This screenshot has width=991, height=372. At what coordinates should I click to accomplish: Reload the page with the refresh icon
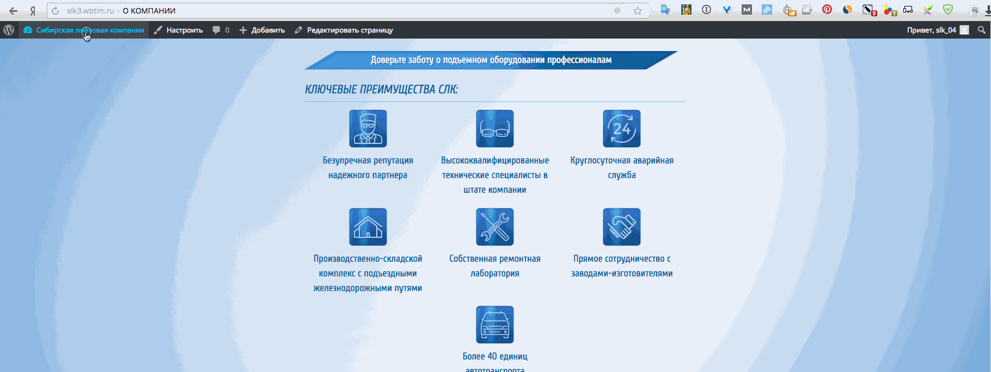[x=55, y=11]
